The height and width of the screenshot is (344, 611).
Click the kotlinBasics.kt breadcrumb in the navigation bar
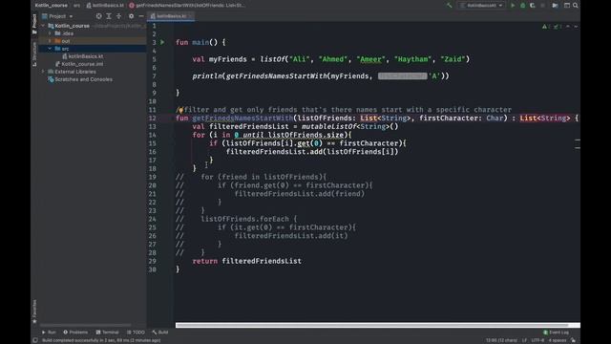105,6
